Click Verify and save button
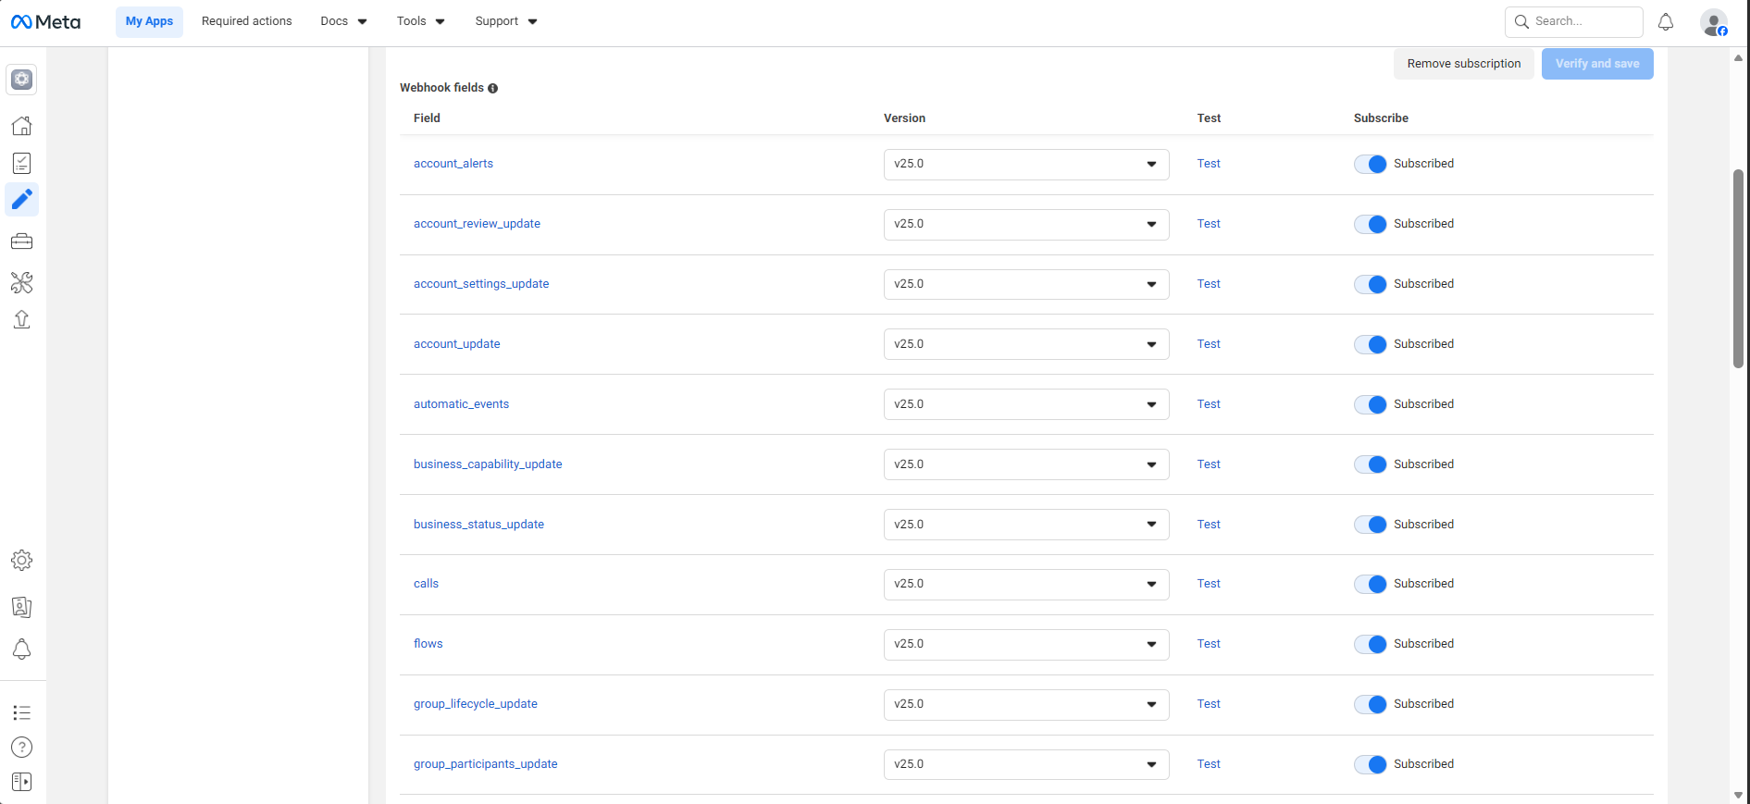The width and height of the screenshot is (1750, 804). point(1597,64)
